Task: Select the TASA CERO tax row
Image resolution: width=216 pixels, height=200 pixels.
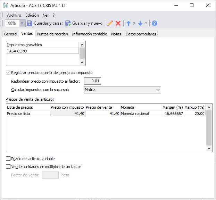Action: point(43,51)
